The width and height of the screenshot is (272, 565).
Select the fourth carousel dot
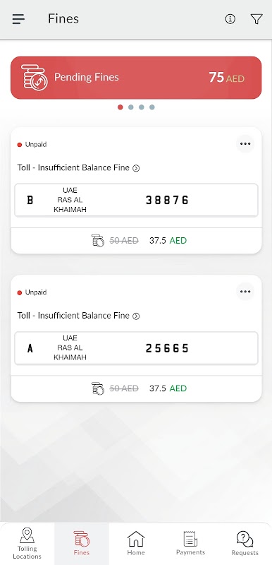[152, 107]
